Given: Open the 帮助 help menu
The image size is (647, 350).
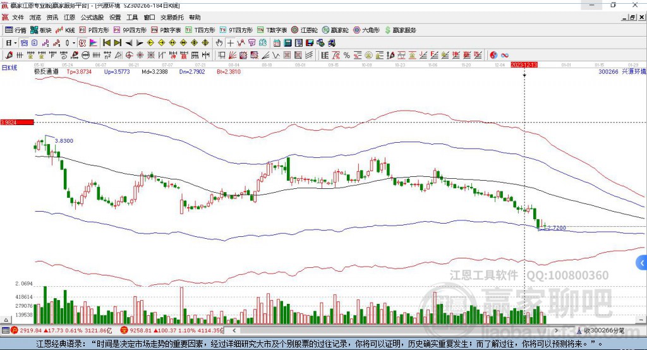Looking at the screenshot, I should [195, 17].
